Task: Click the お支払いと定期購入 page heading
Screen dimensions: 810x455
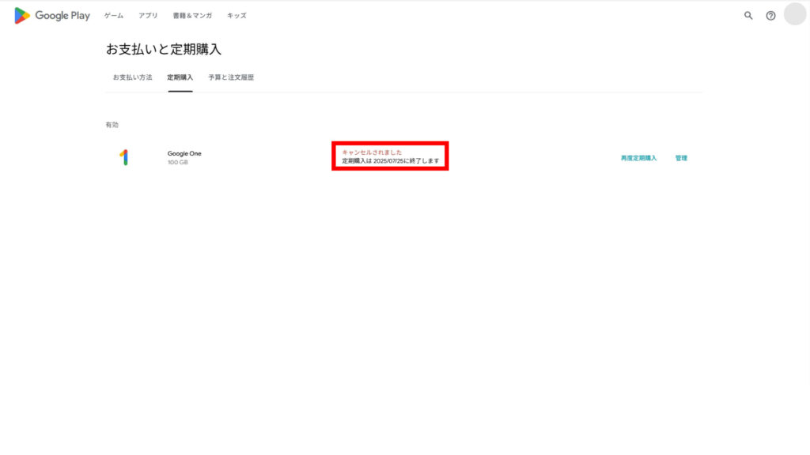Action: click(164, 49)
